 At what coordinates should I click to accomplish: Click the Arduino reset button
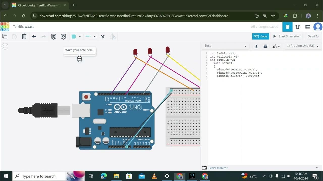(86, 97)
